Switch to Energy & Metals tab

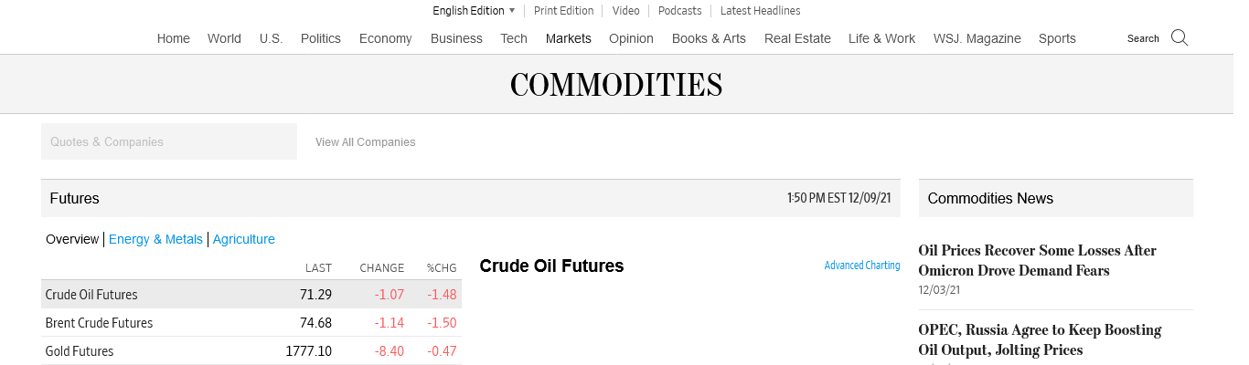(155, 239)
